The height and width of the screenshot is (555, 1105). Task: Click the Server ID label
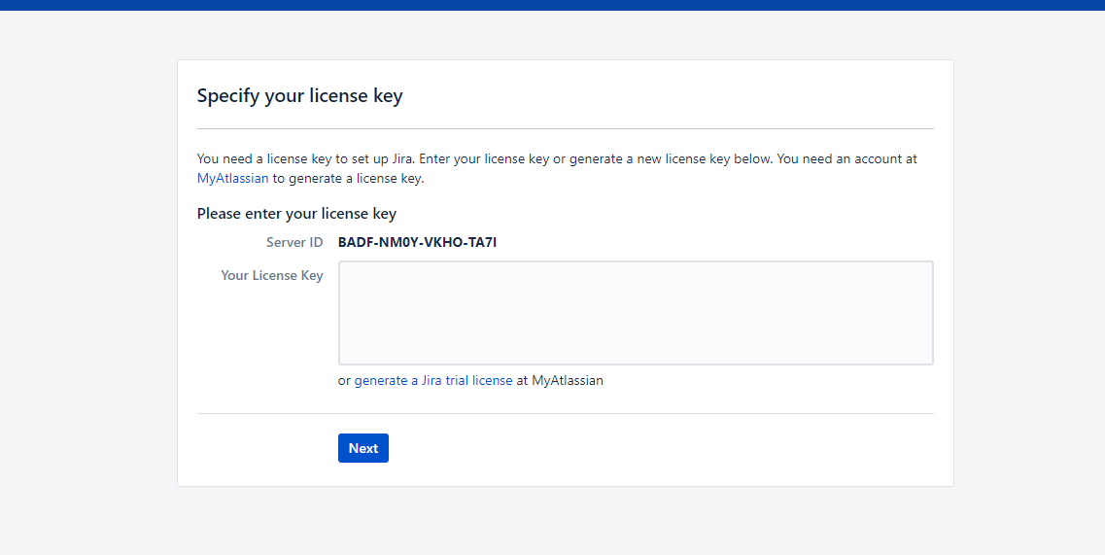coord(294,243)
